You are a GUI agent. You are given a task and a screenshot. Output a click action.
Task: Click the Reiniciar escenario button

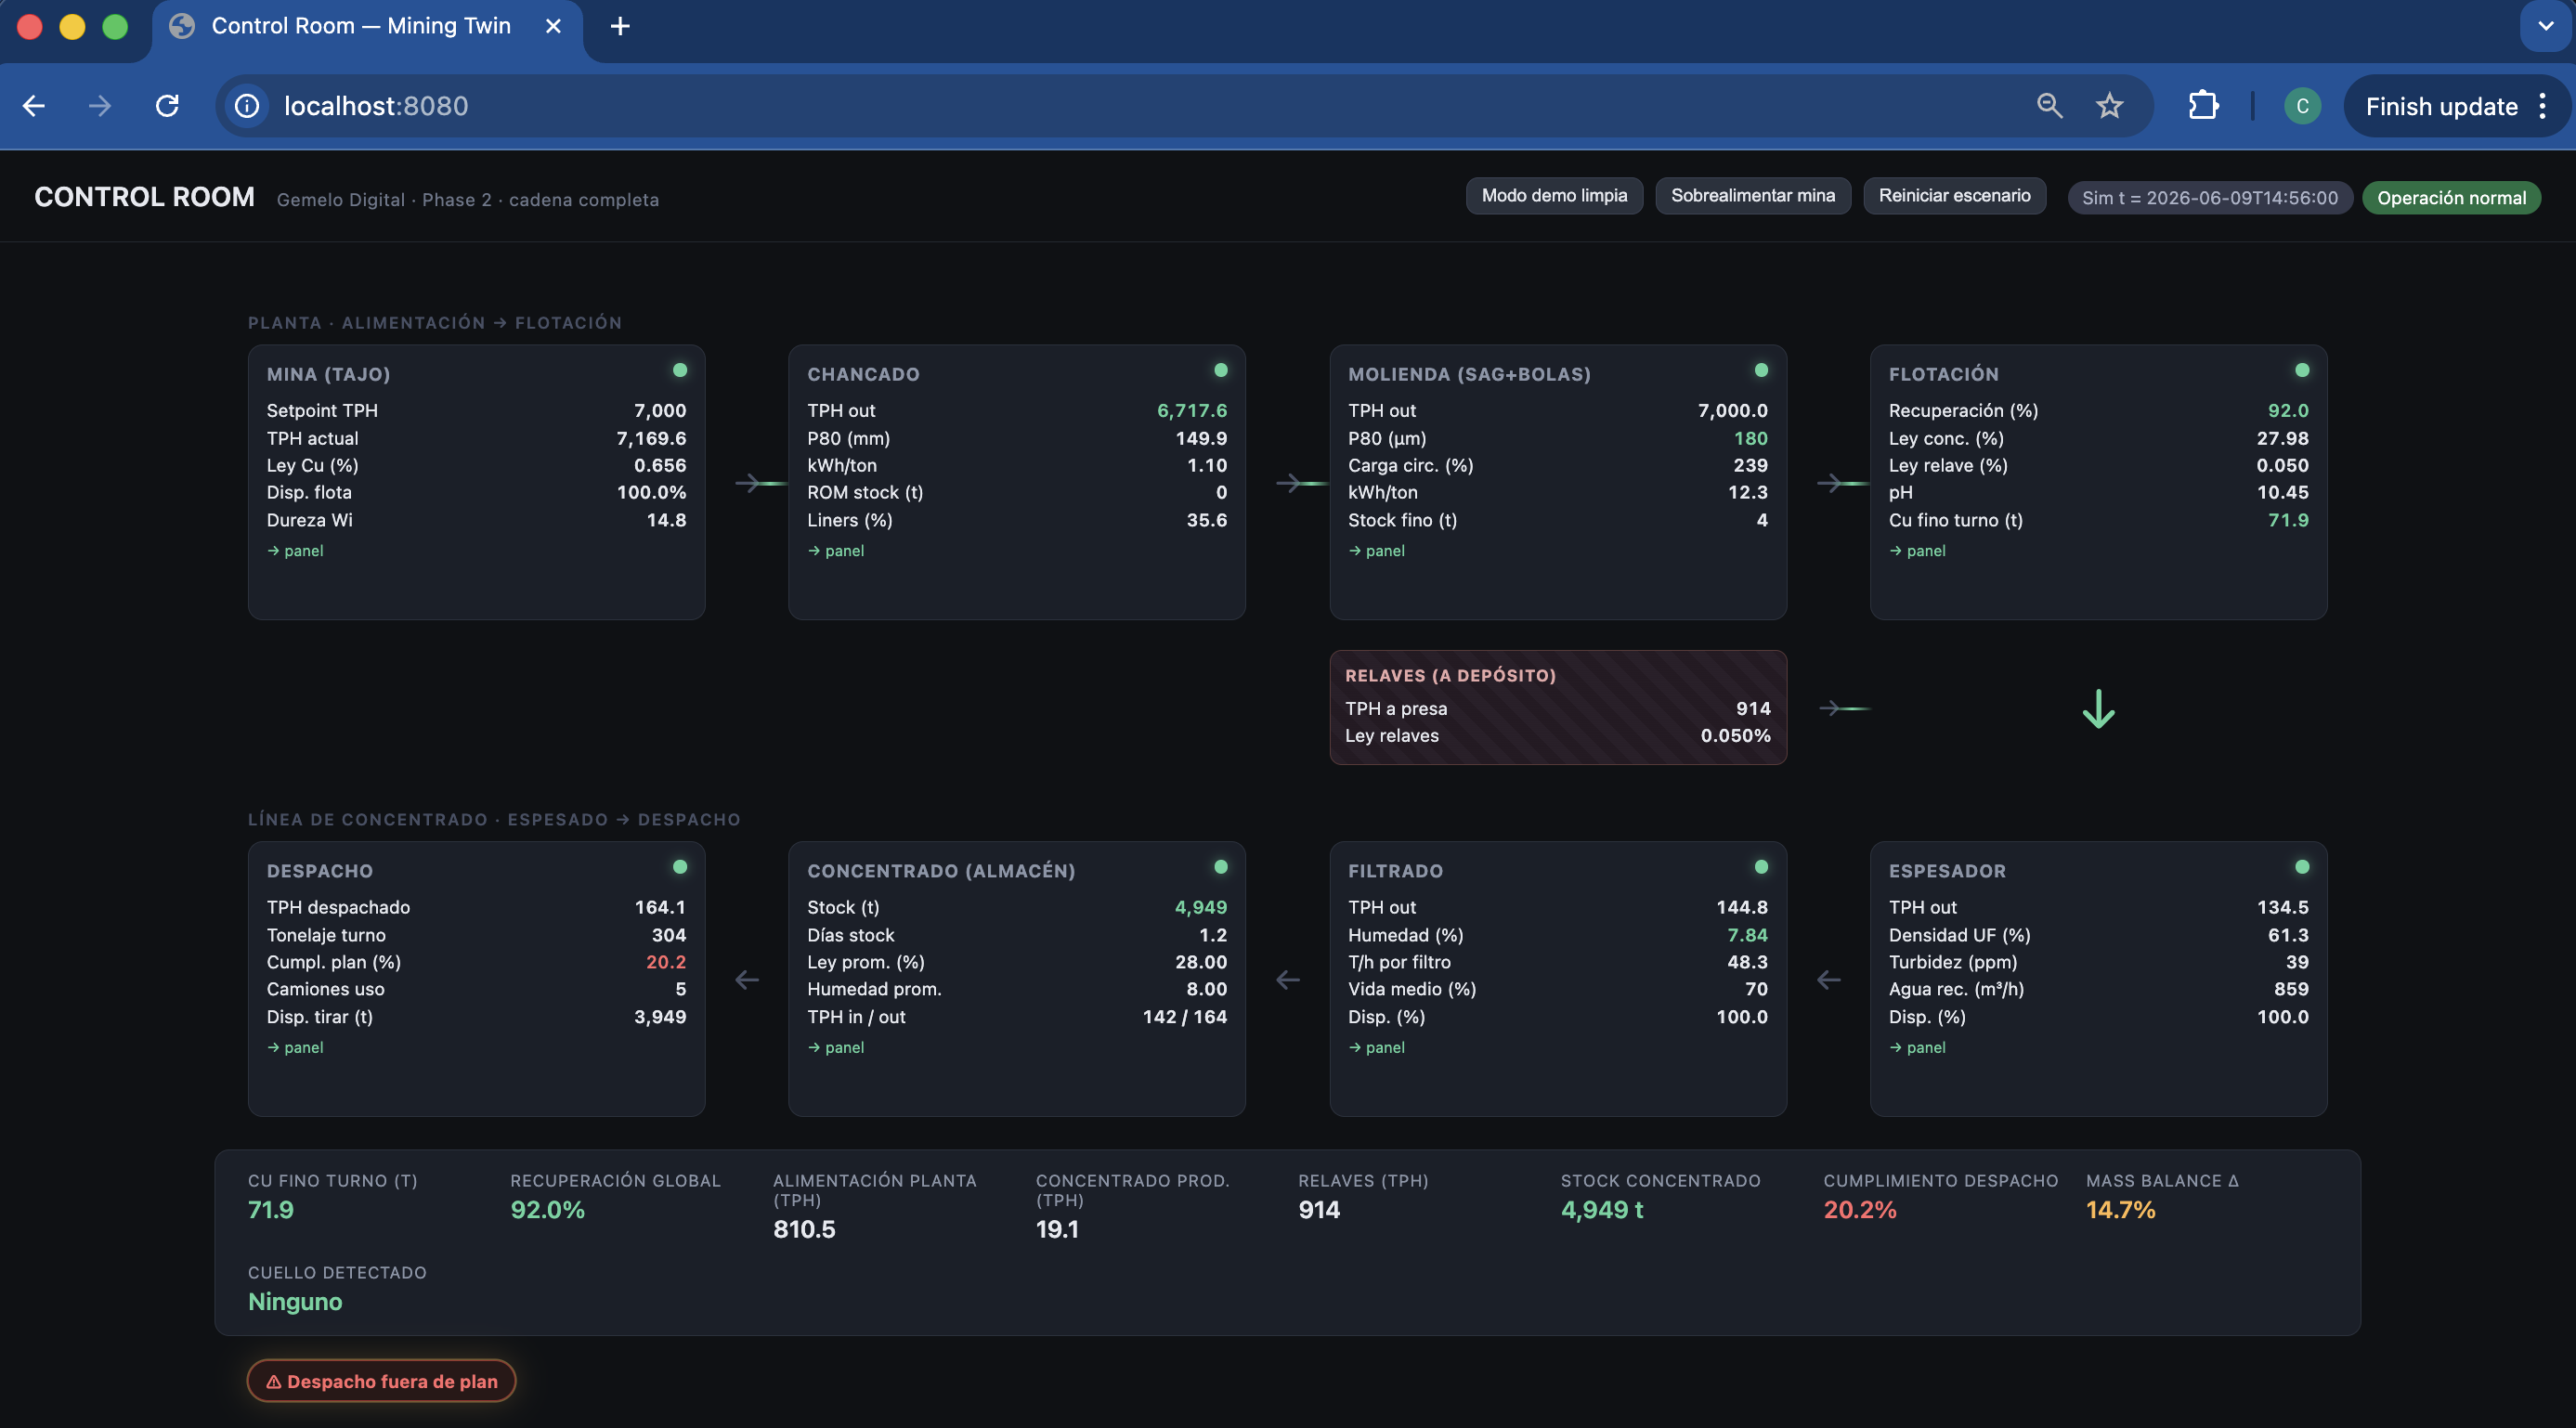[x=1954, y=196]
